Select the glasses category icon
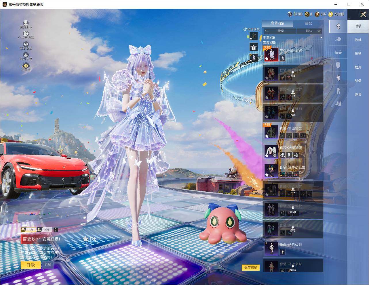This screenshot has height=285, width=369. click(x=338, y=52)
